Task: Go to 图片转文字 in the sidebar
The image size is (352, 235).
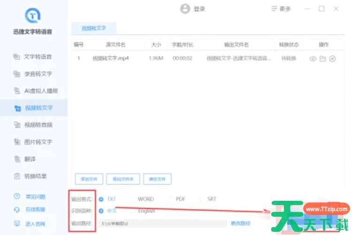Action: click(x=32, y=142)
